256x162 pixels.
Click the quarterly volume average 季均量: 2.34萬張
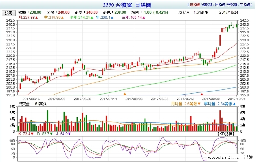(x=220, y=104)
